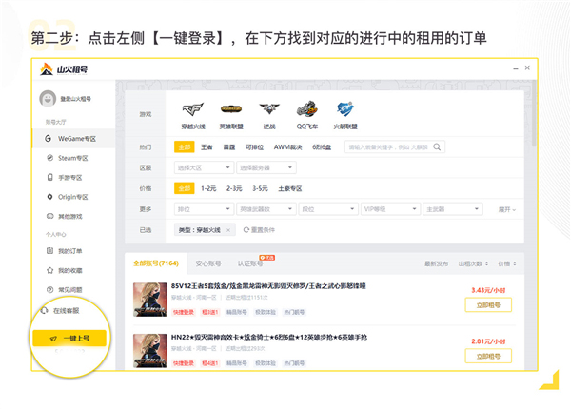Sort by 价格
This screenshot has height=409, width=571.
point(506,263)
